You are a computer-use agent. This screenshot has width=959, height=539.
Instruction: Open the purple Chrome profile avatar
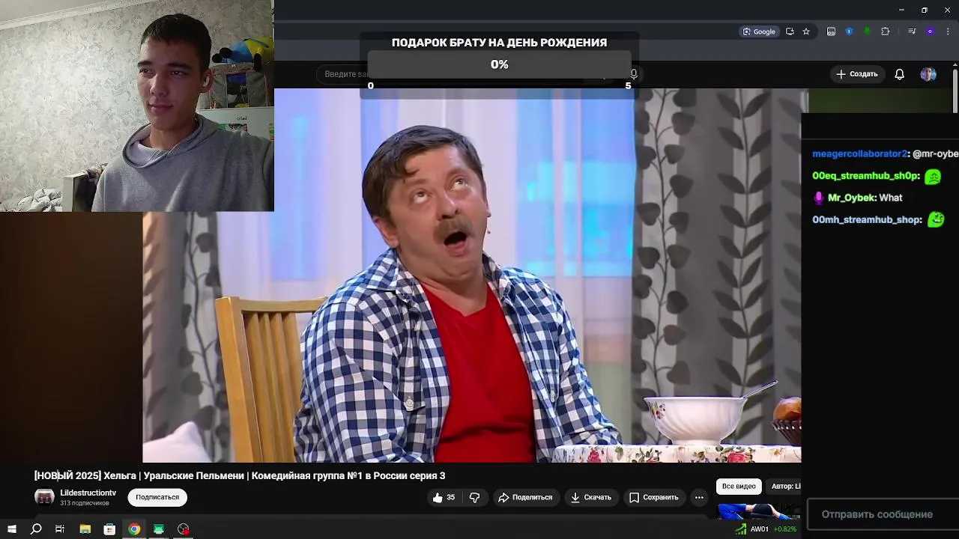click(x=930, y=31)
